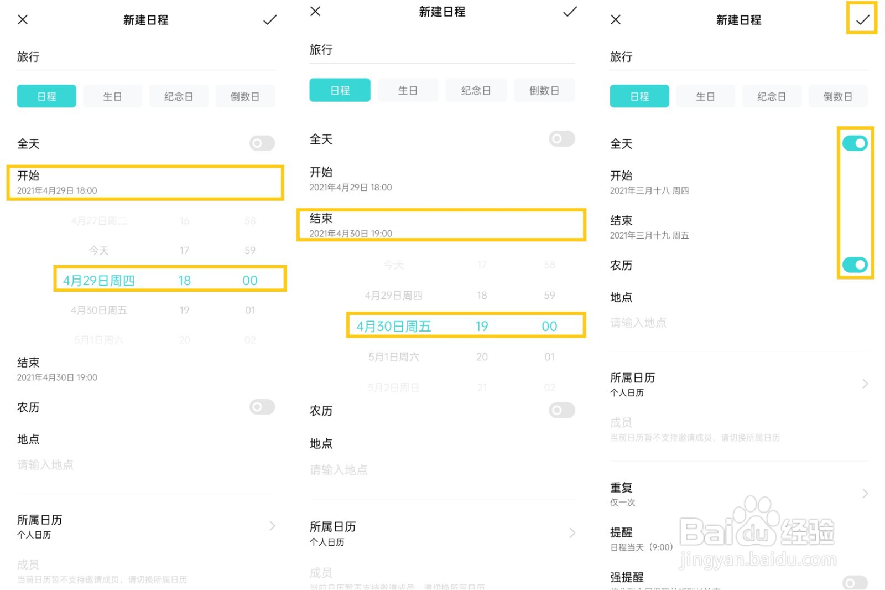
Task: Open the highlighted 开始 start time row
Action: (x=145, y=183)
